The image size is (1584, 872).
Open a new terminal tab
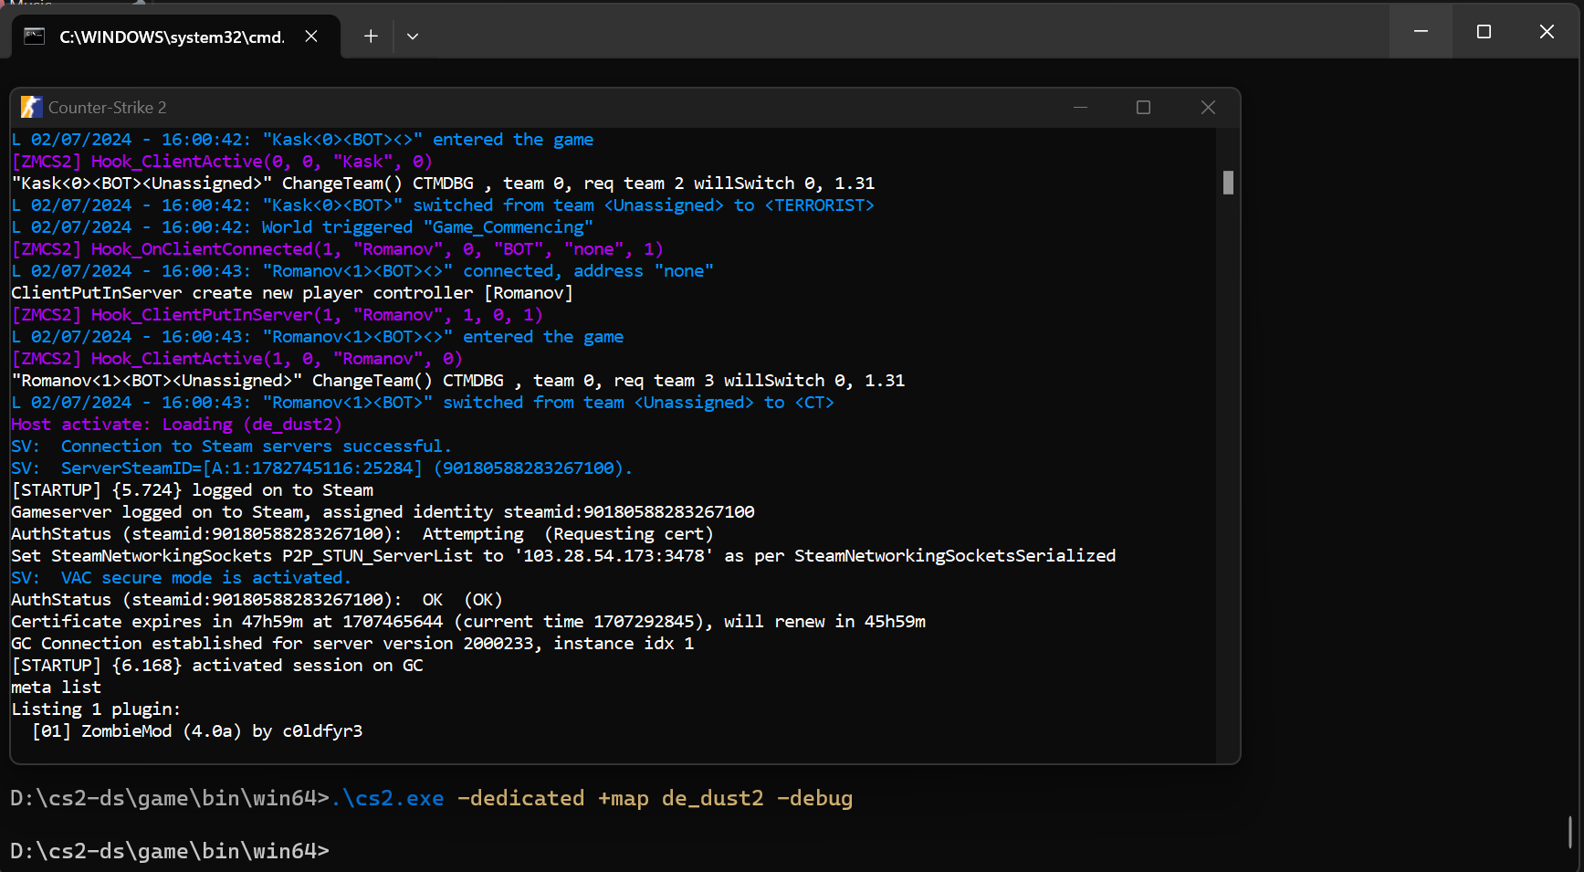(371, 37)
